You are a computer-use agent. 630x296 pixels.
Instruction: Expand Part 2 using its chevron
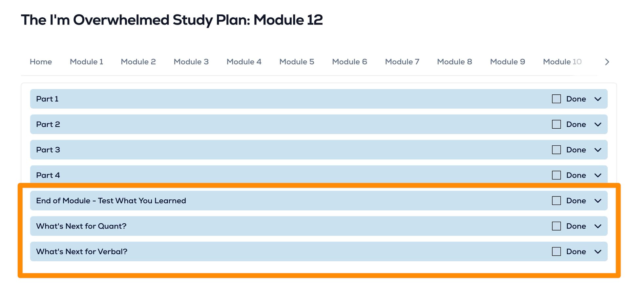coord(598,124)
